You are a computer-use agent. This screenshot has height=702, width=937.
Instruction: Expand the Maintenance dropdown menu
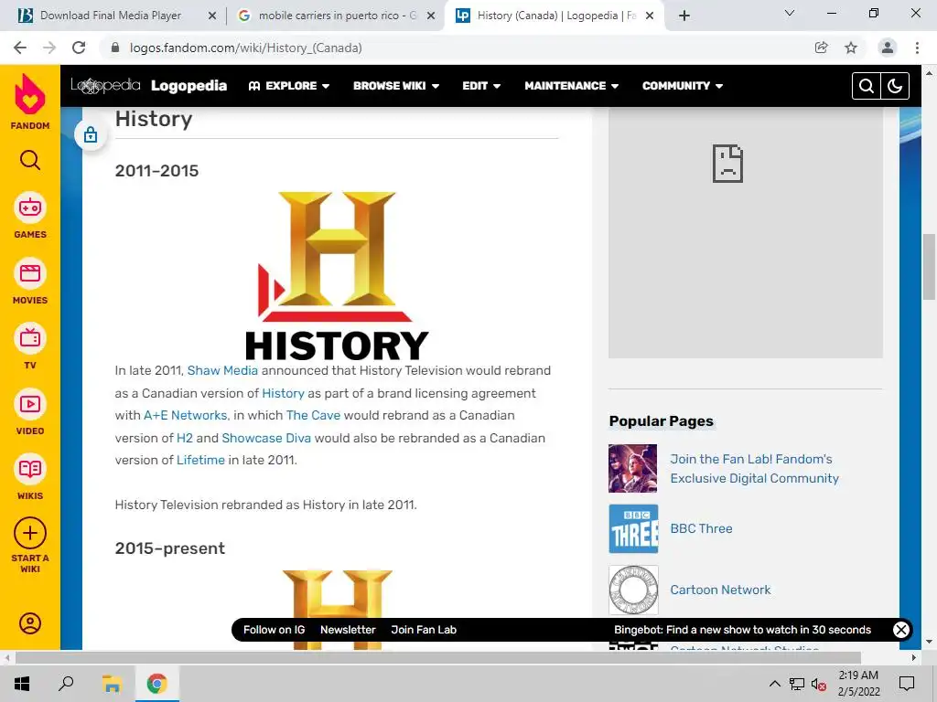pos(572,86)
